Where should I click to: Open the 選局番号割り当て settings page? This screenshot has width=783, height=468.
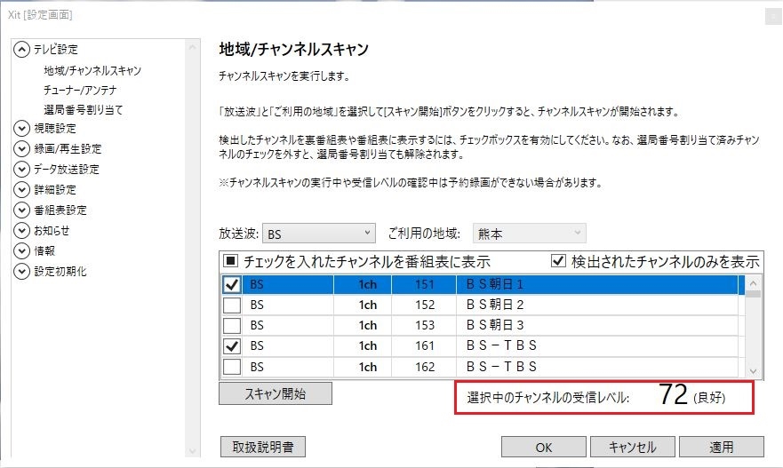tap(83, 110)
